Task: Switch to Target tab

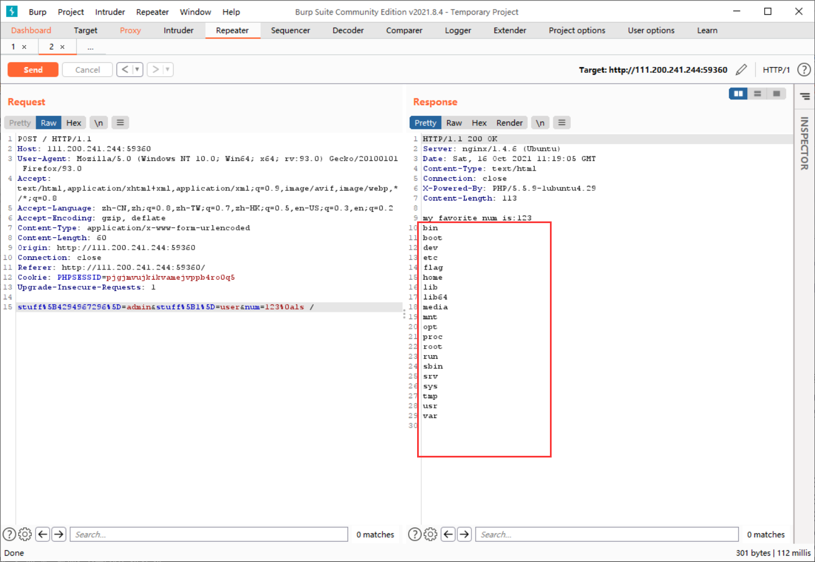Action: click(x=85, y=31)
